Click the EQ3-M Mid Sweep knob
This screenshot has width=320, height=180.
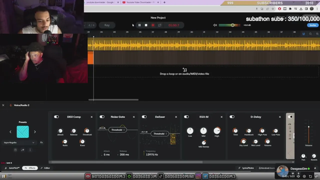(x=204, y=142)
